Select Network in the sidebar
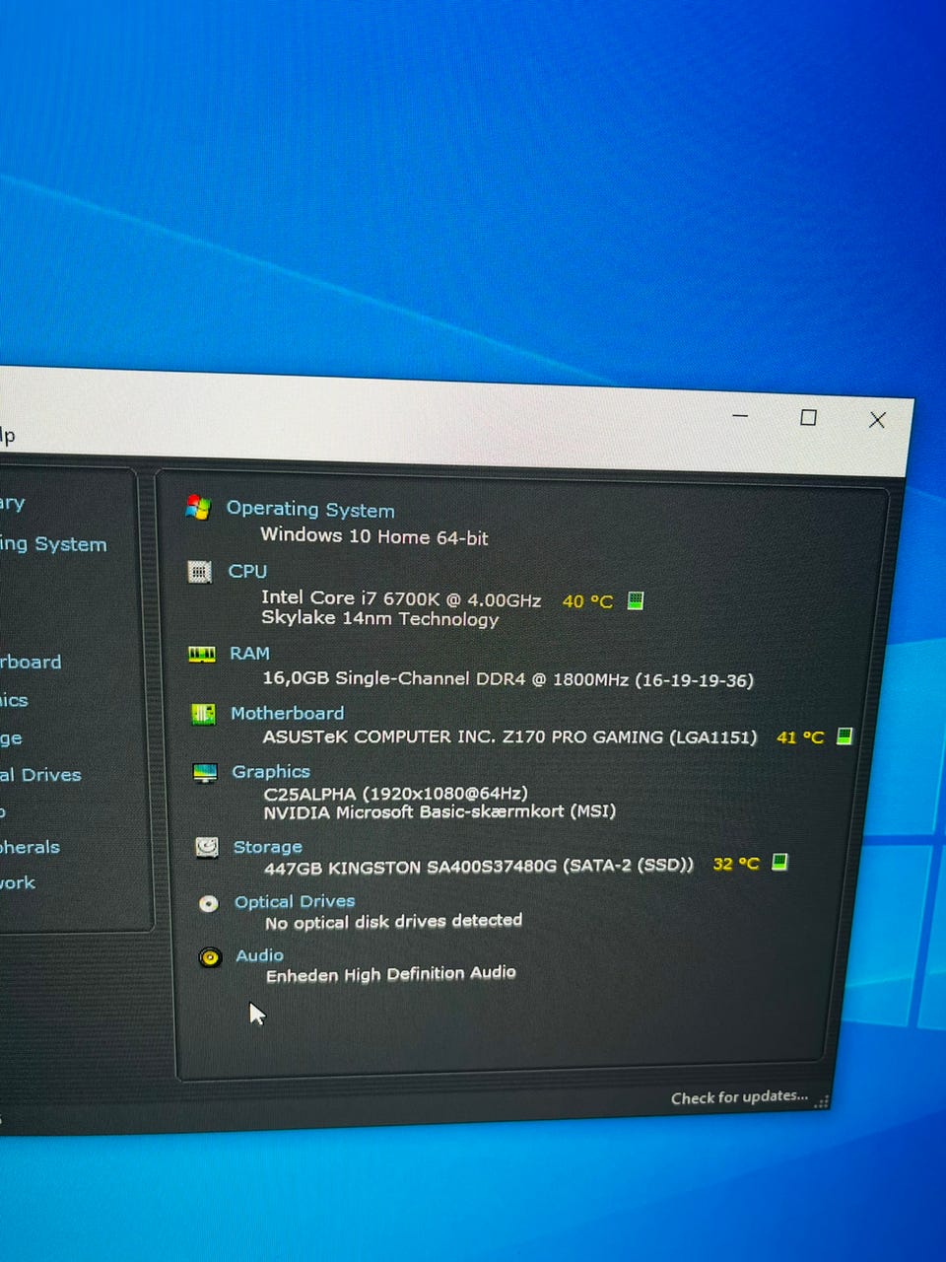Image resolution: width=946 pixels, height=1262 pixels. 18,882
